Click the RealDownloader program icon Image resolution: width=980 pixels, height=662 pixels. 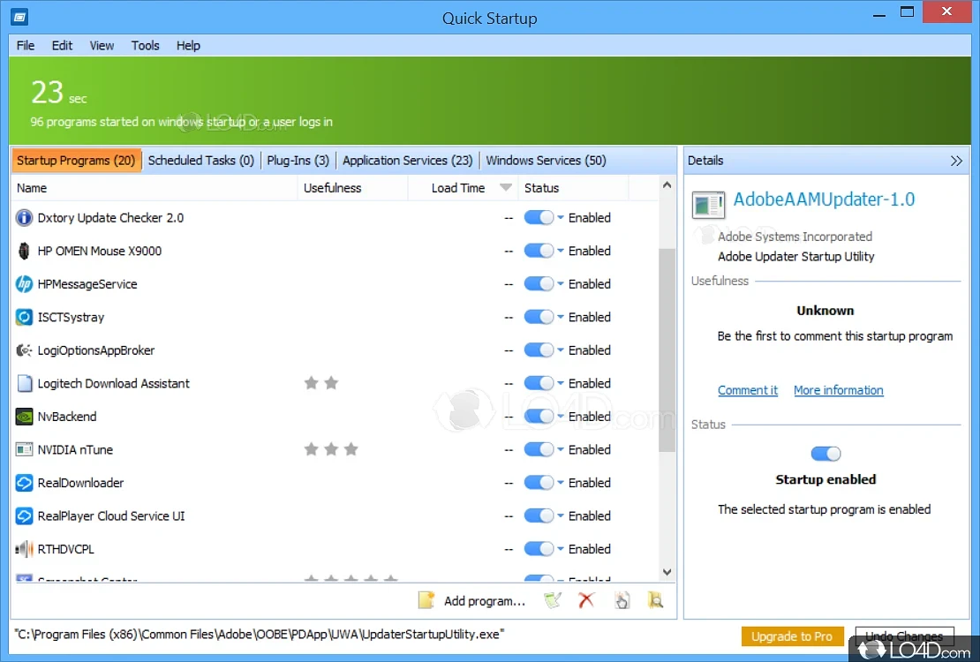(24, 483)
